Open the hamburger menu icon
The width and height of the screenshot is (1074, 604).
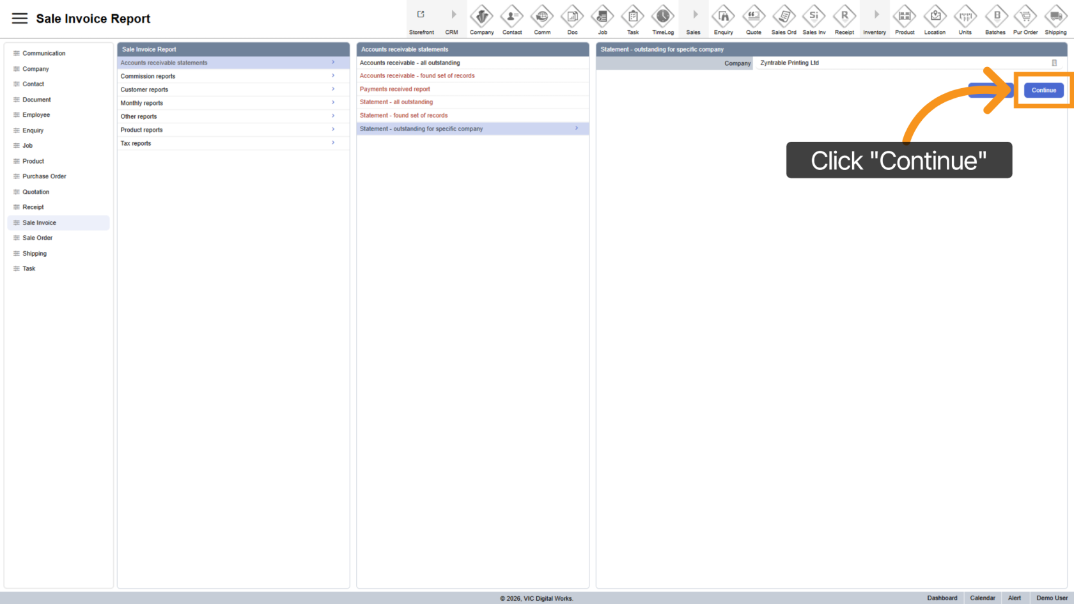click(x=20, y=19)
